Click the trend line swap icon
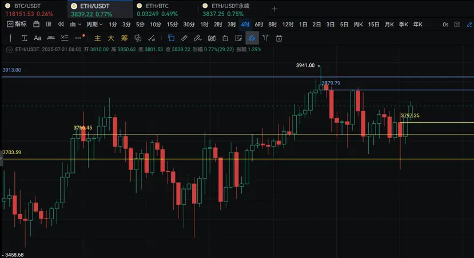Screen dimensions: 474x258 (x=152, y=38)
